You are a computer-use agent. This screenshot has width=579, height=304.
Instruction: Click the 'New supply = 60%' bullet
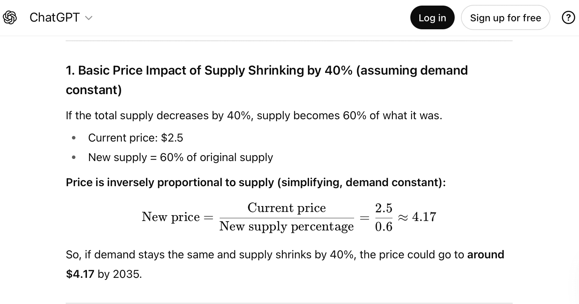pos(181,157)
